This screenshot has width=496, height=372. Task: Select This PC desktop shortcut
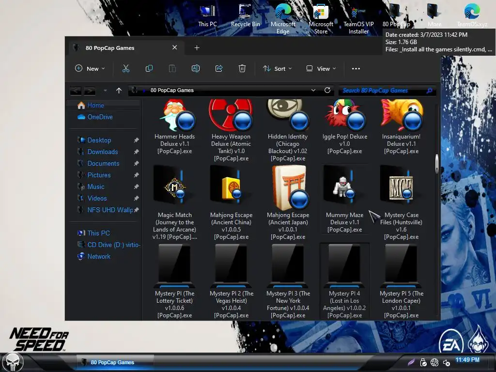207,16
